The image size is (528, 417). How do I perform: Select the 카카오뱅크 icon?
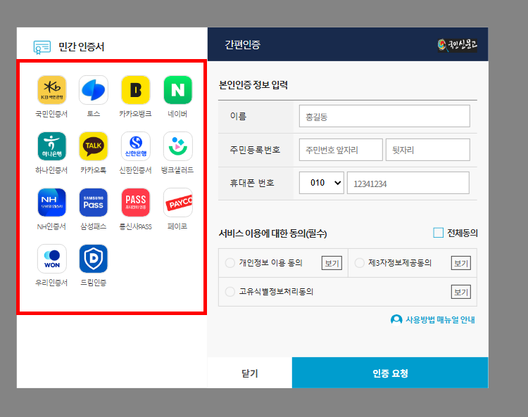[135, 90]
